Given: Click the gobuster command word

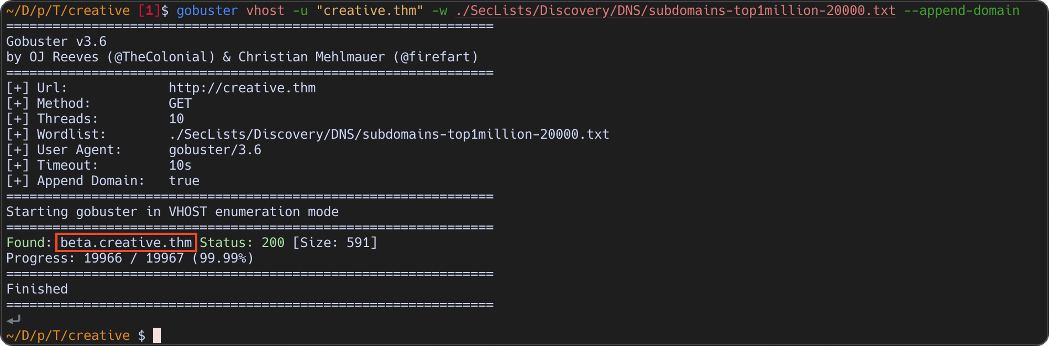Looking at the screenshot, I should pos(207,11).
